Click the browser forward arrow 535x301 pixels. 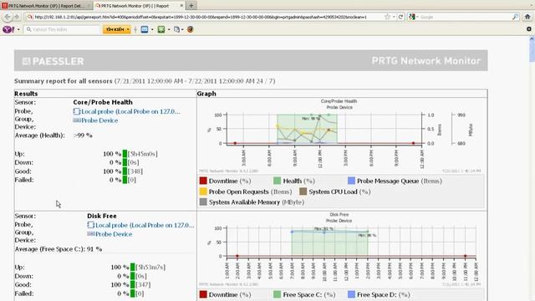tap(17, 17)
